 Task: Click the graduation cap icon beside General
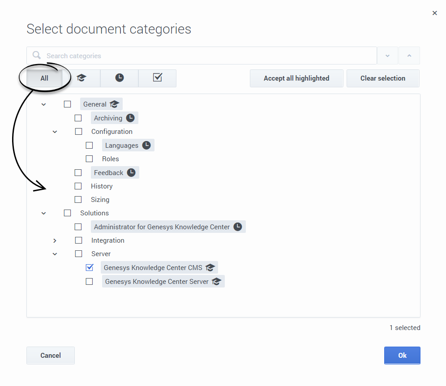click(x=114, y=104)
